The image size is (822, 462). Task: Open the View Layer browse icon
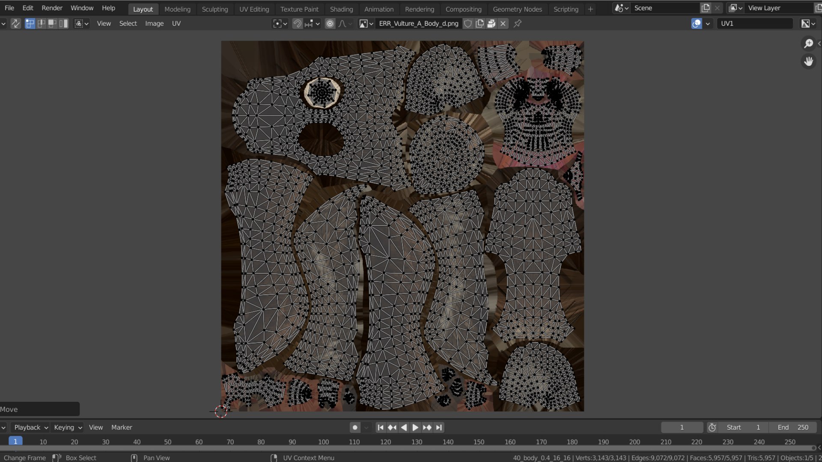(736, 8)
